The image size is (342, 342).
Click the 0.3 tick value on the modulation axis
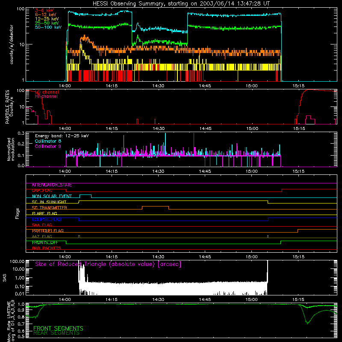pyautogui.click(x=21, y=133)
